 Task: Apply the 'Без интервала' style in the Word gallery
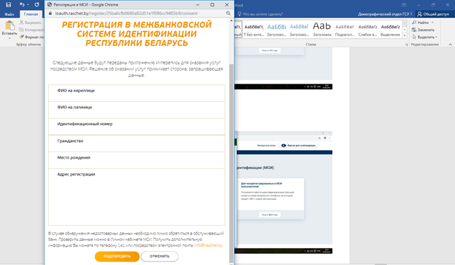[254, 30]
